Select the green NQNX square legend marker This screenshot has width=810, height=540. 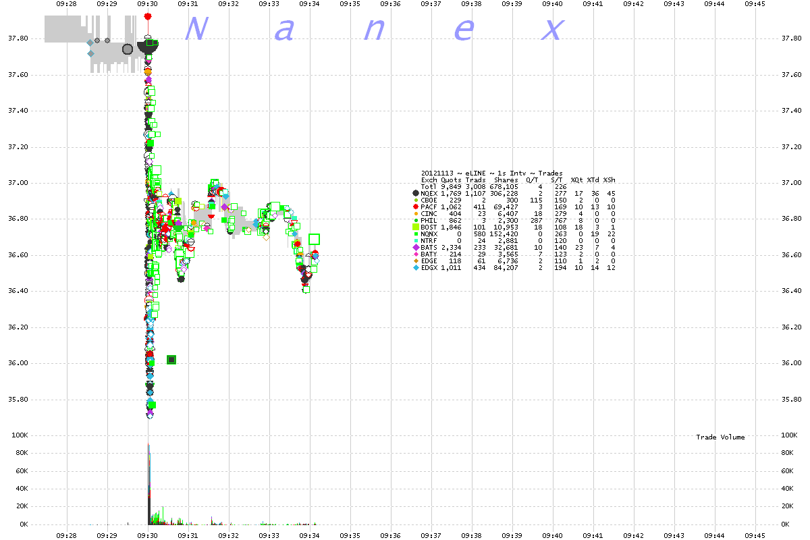pyautogui.click(x=416, y=234)
